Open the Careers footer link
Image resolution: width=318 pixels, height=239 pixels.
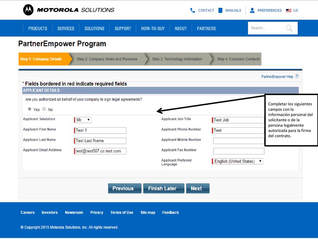coord(28,212)
